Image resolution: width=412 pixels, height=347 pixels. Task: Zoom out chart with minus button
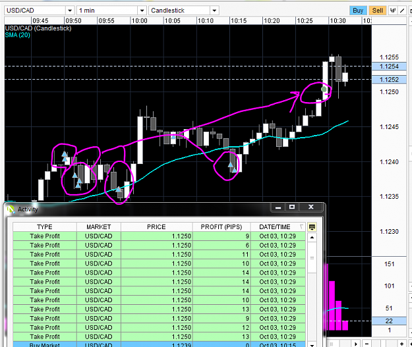pyautogui.click(x=367, y=344)
